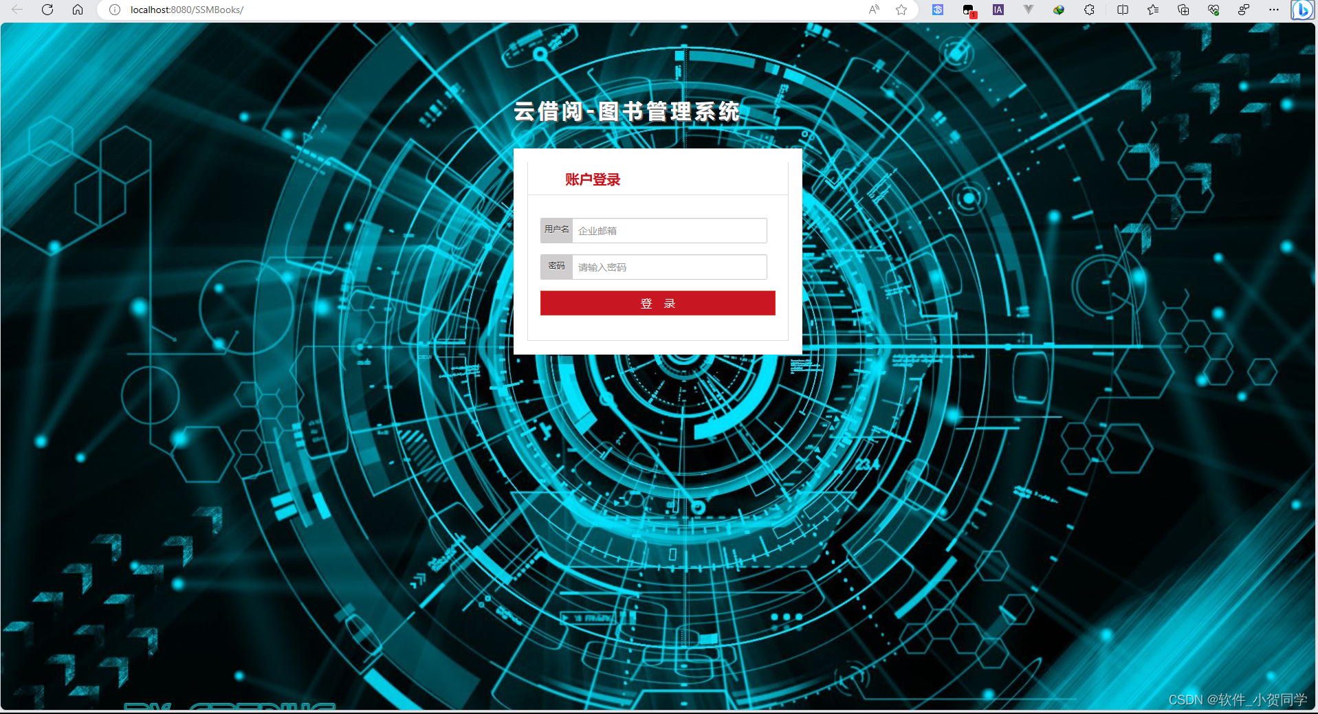Open the Internet Download Manager globe extension
The image size is (1318, 714).
tap(1059, 10)
